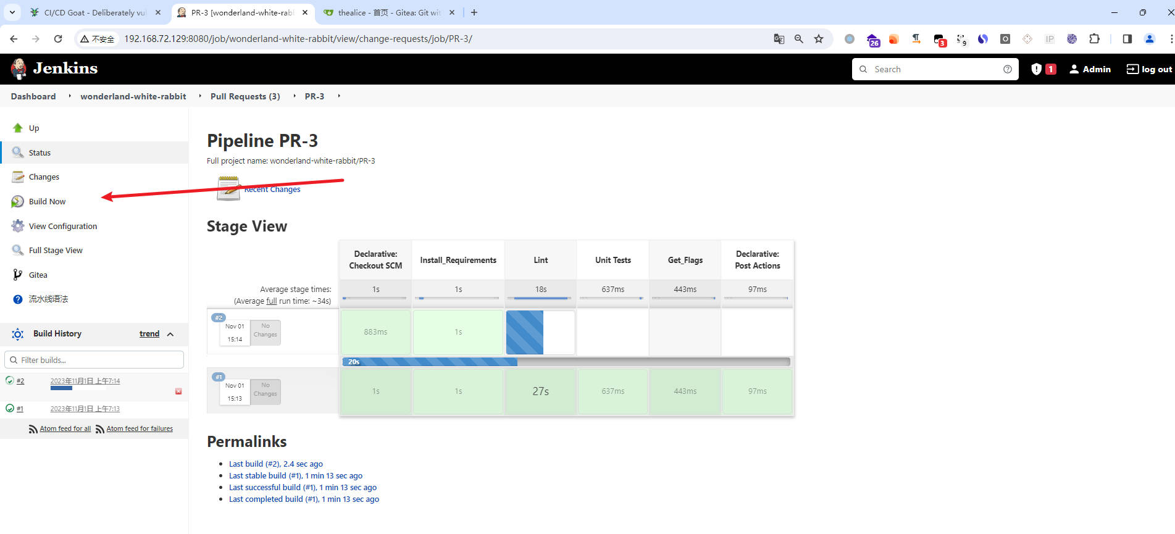Image resolution: width=1175 pixels, height=534 pixels.
Task: Open wonderland-white-rabbit breadcrumb
Action: [133, 96]
